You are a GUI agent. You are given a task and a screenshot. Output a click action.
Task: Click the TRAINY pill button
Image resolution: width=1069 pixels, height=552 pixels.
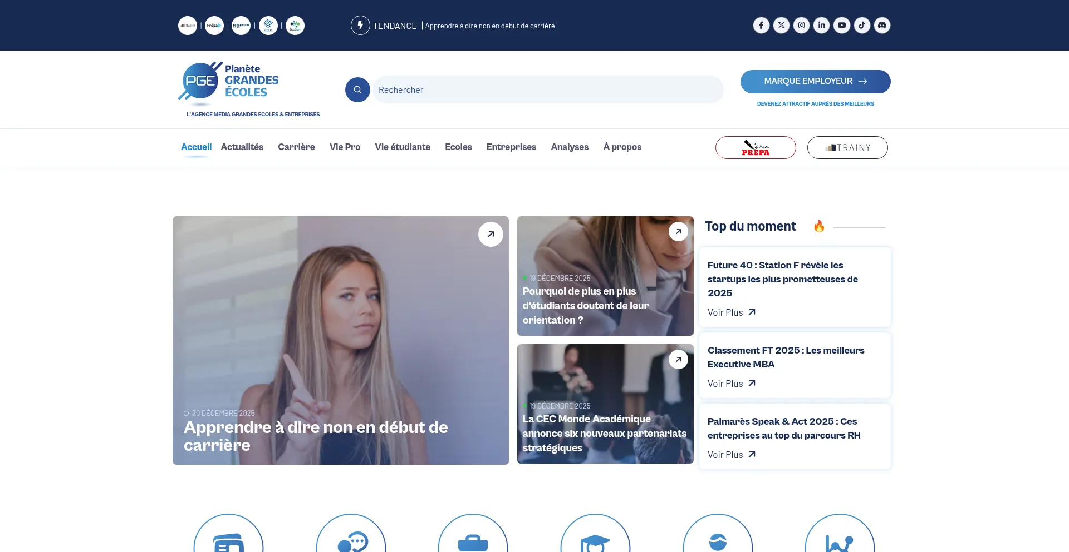[x=847, y=148]
